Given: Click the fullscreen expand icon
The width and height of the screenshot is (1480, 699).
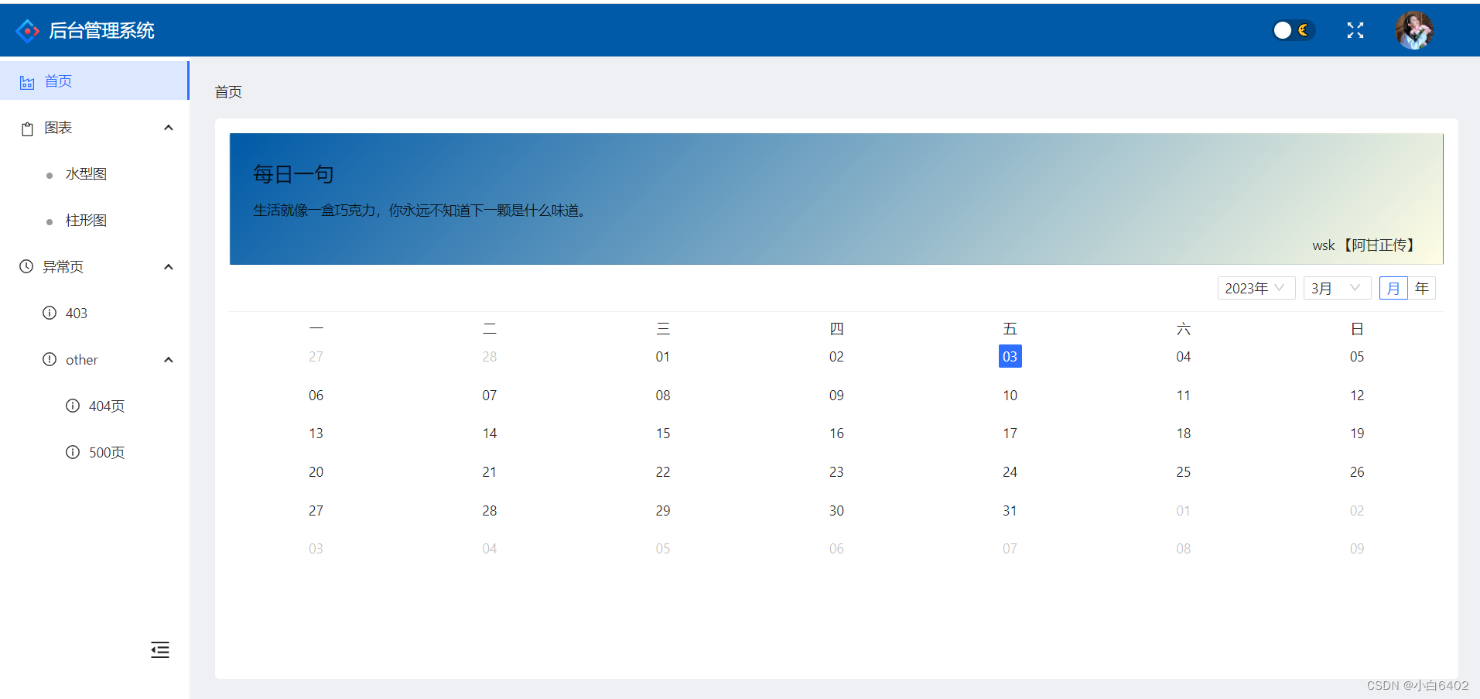Looking at the screenshot, I should tap(1355, 30).
